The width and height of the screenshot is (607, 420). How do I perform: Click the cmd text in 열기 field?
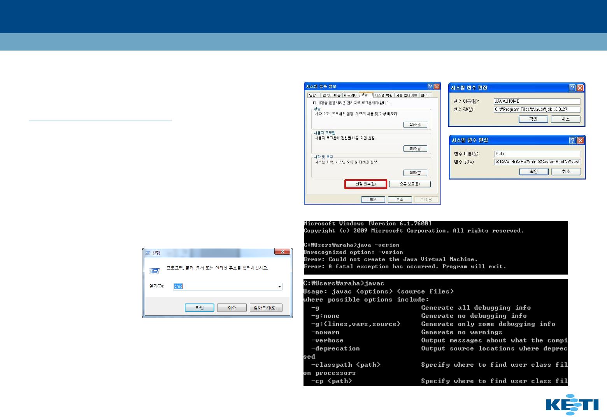[178, 286]
